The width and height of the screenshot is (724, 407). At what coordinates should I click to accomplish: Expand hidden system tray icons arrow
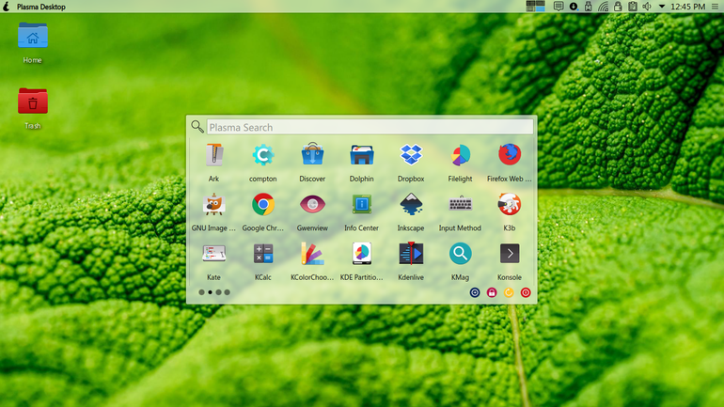pyautogui.click(x=662, y=7)
